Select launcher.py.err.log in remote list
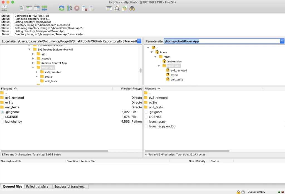 [x=214, y=126]
